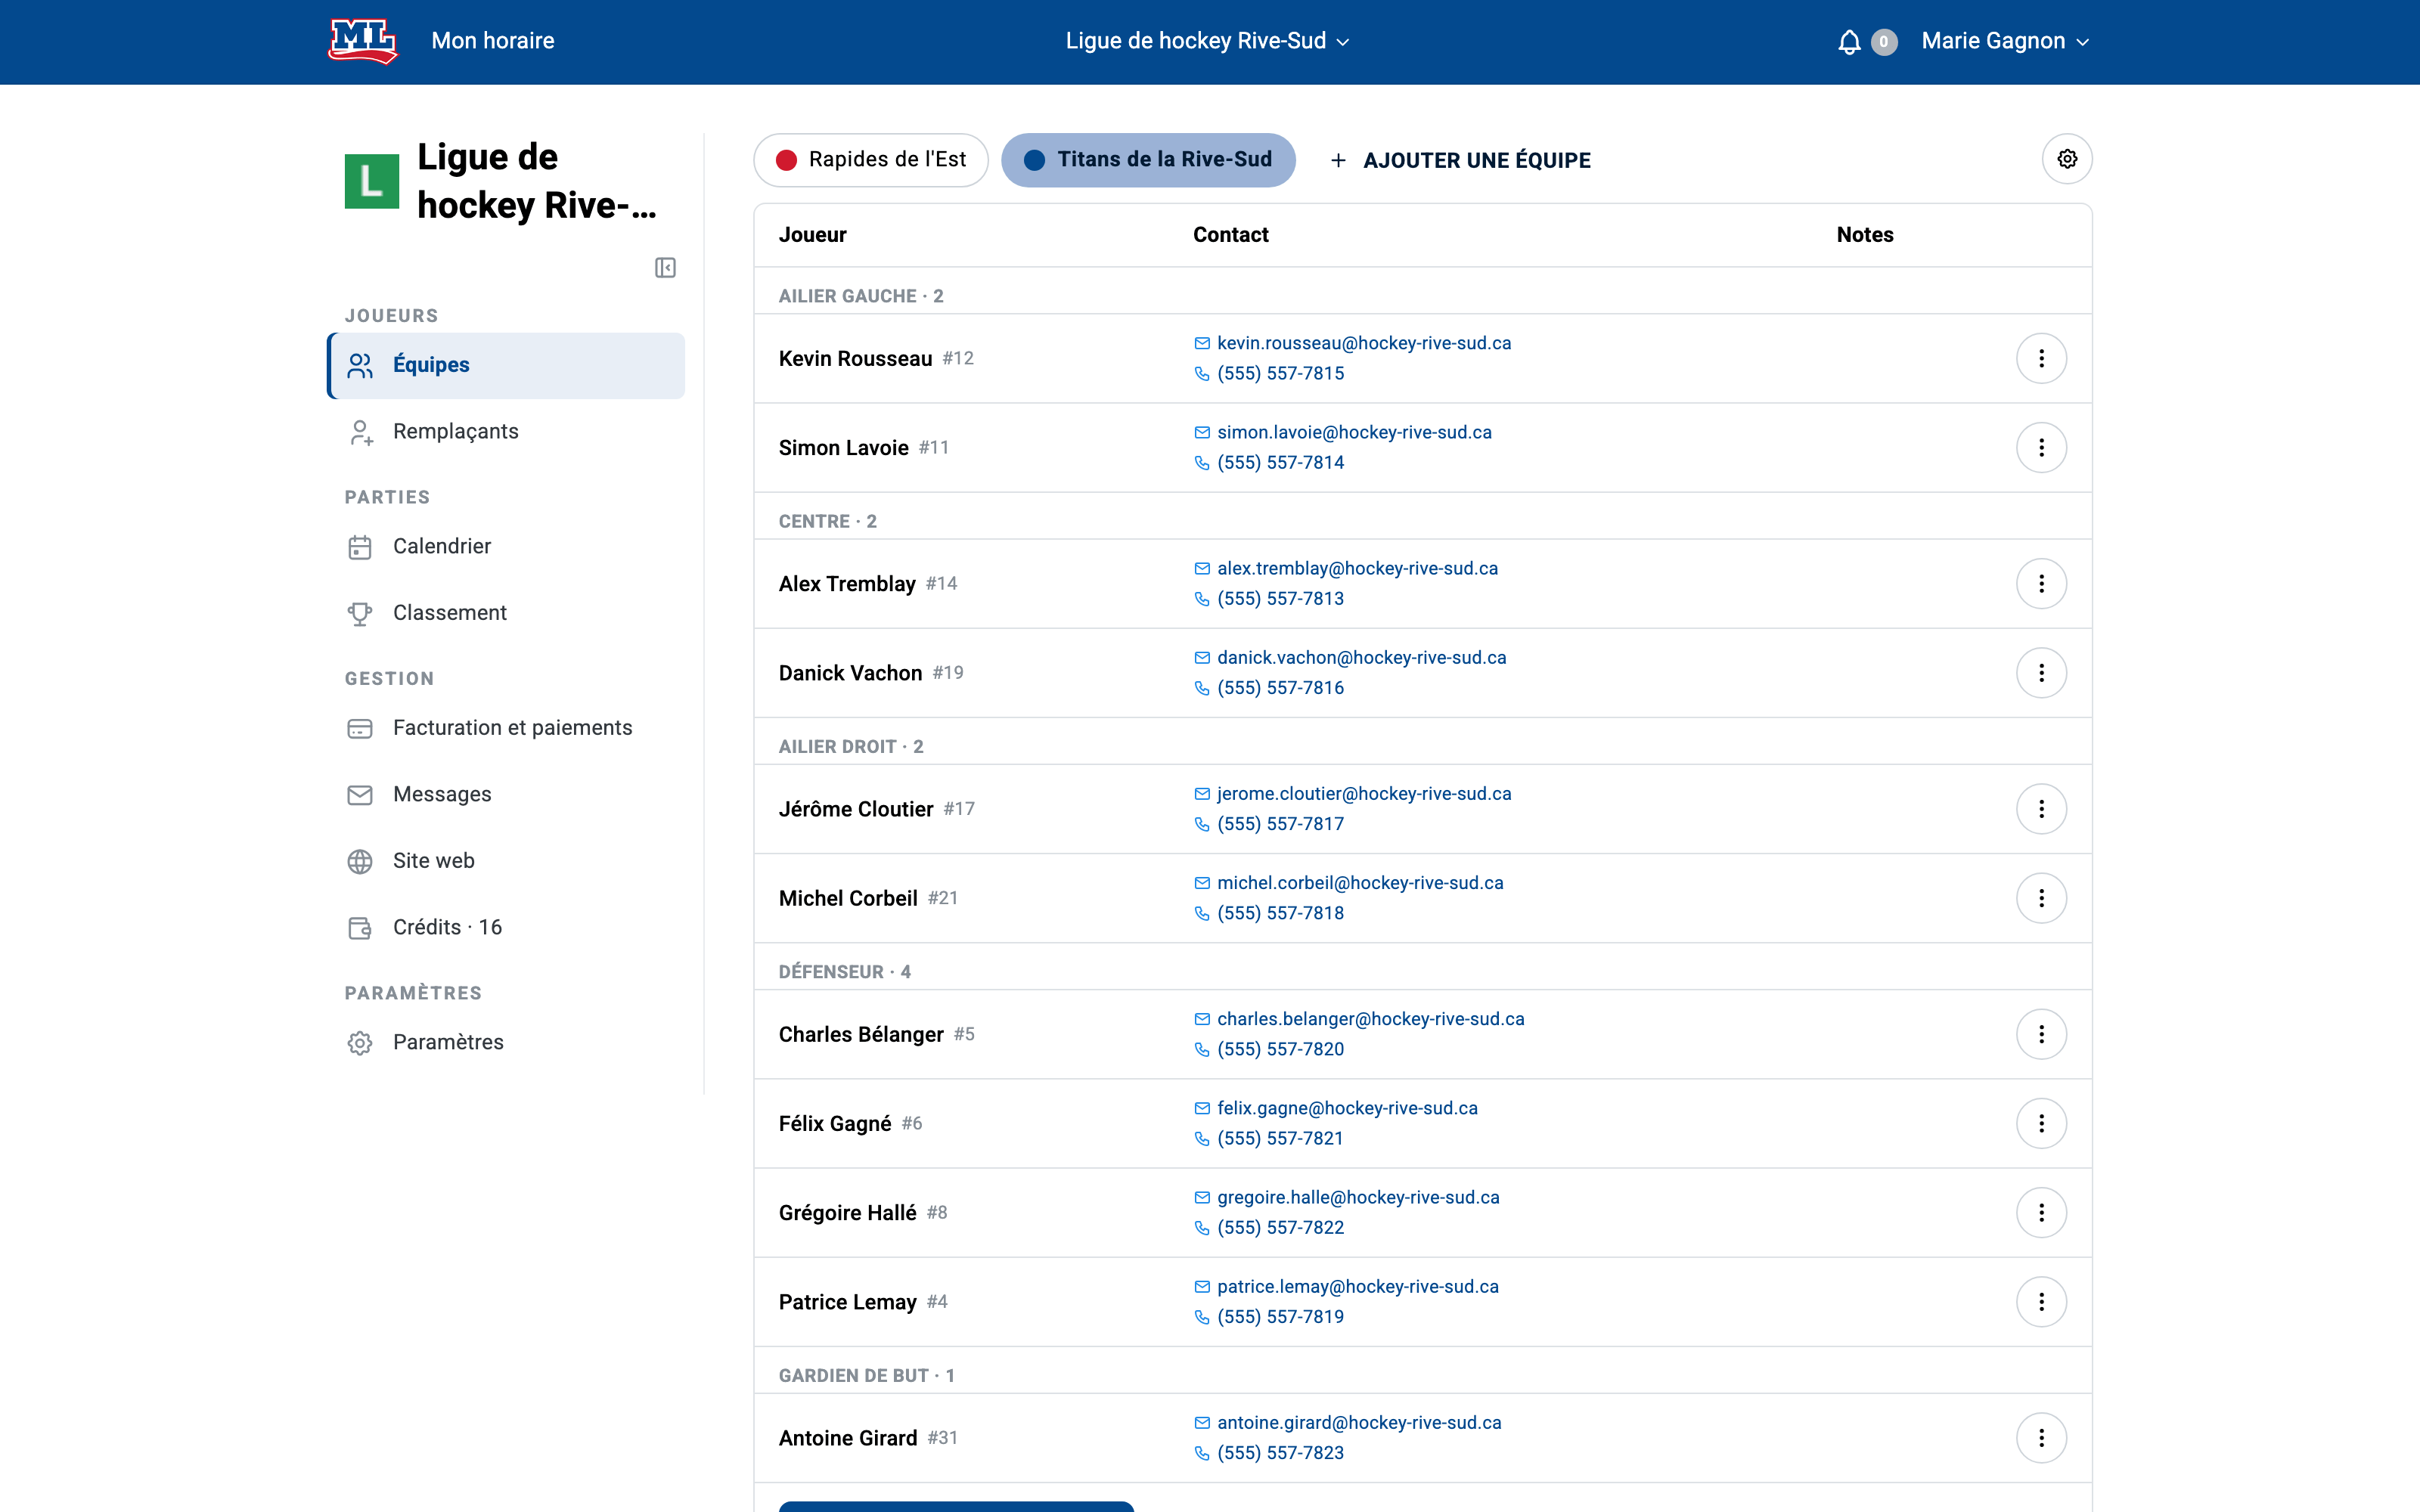Click player name Kevin Rousseau
2420x1512 pixels.
855,359
